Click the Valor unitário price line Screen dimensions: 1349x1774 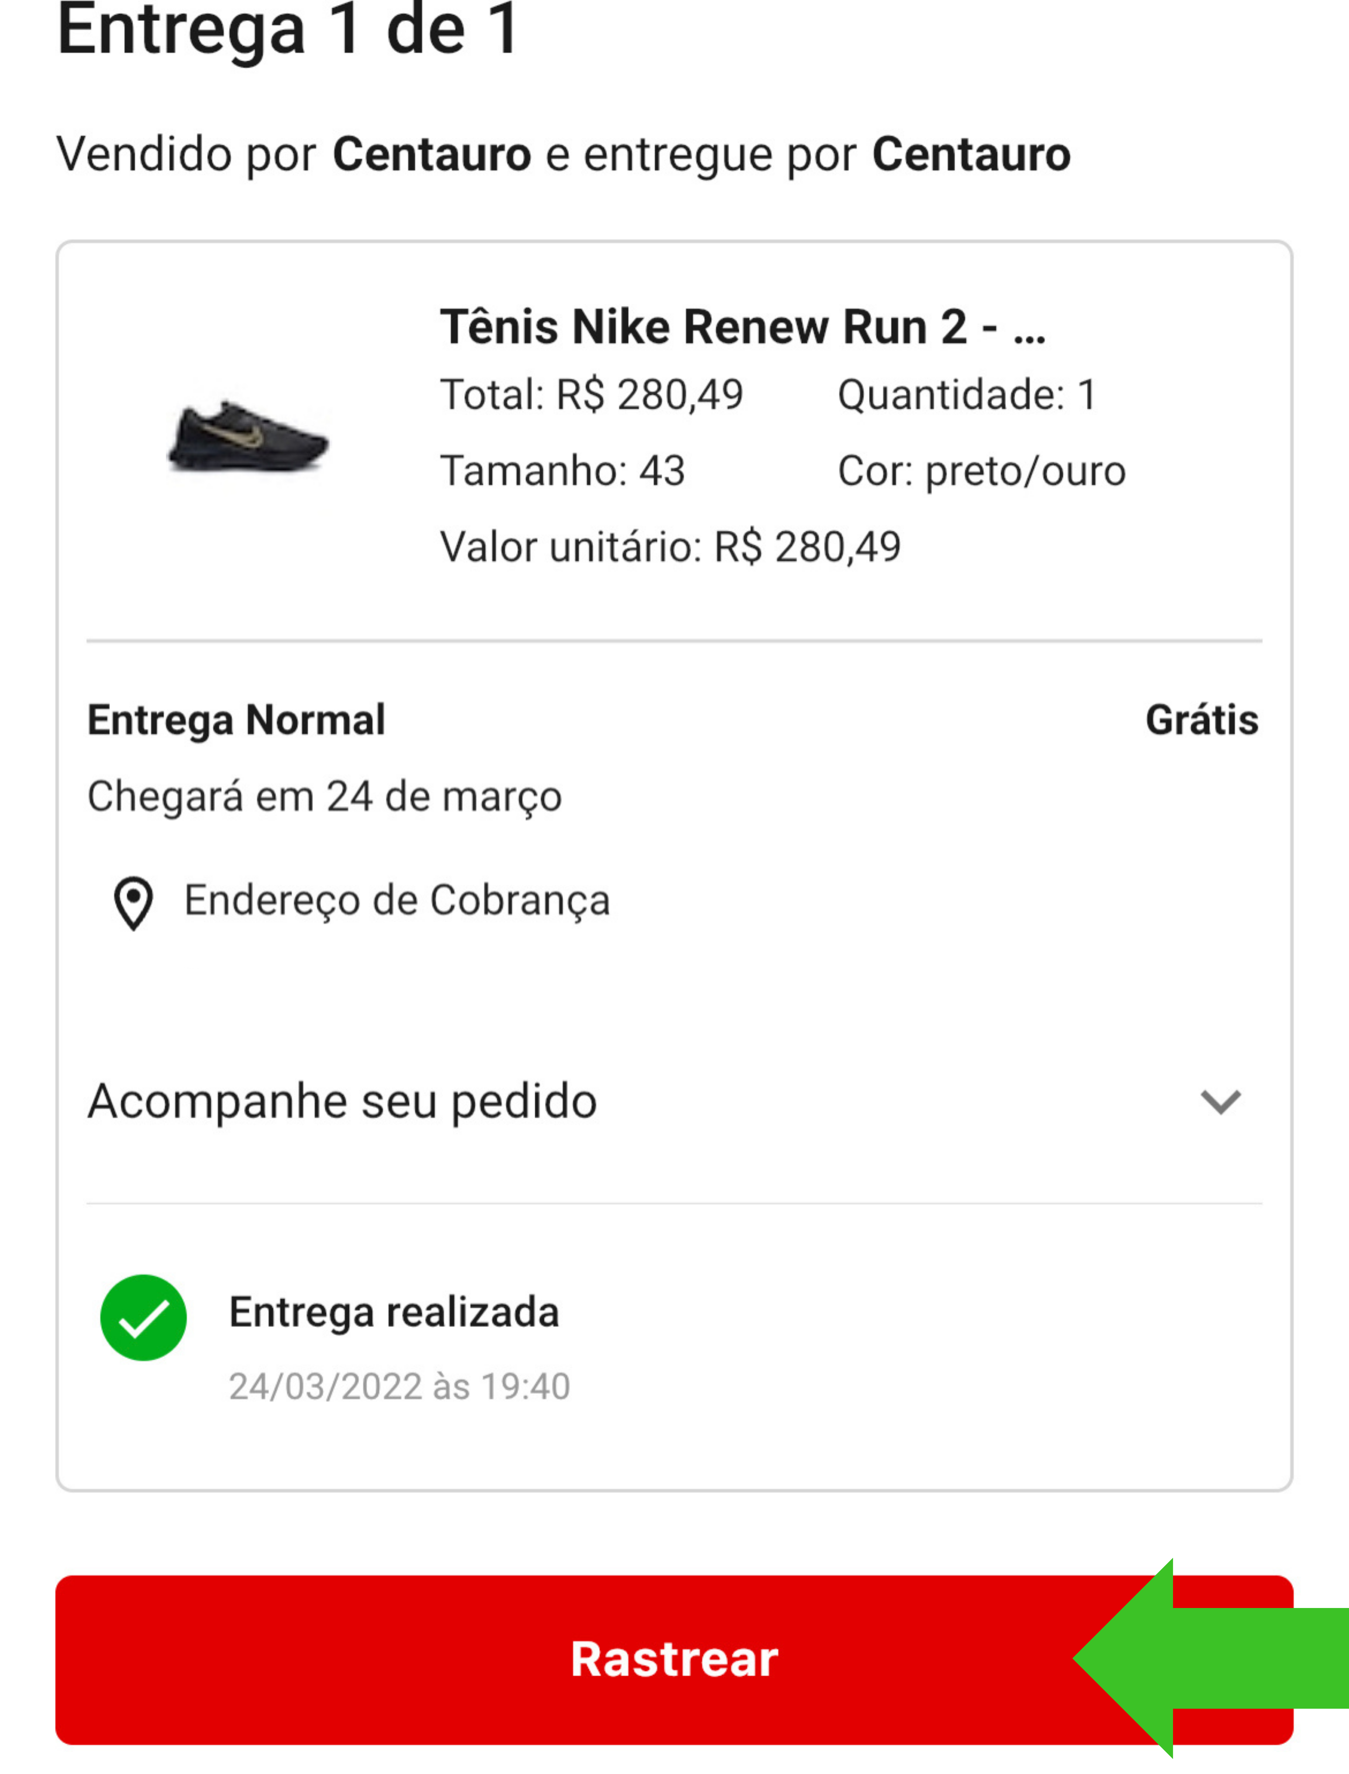(670, 547)
